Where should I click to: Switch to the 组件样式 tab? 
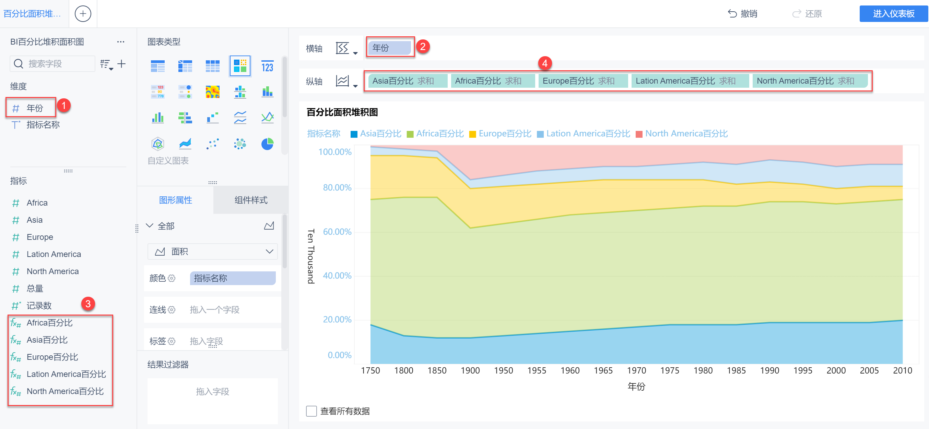tap(251, 200)
